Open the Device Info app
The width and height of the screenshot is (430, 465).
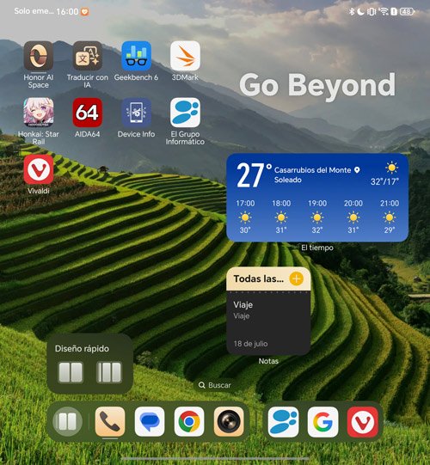pos(136,113)
